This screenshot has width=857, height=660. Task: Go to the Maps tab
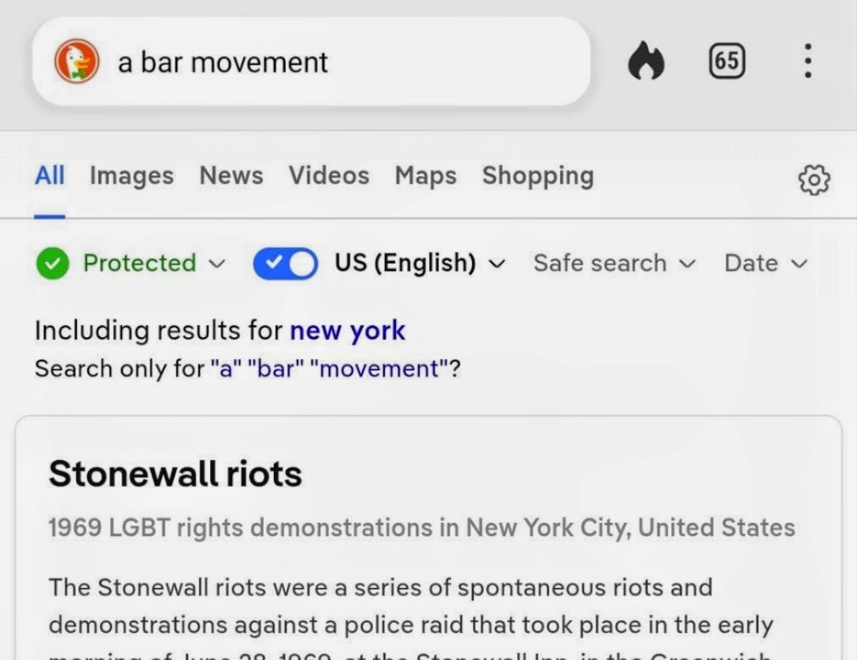[x=426, y=175]
